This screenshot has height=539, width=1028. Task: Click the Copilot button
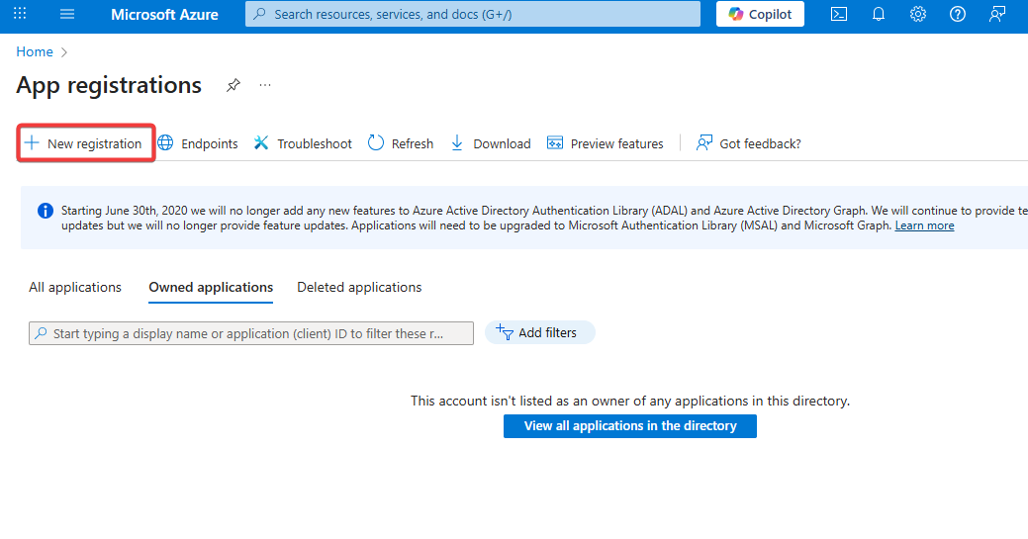[760, 14]
